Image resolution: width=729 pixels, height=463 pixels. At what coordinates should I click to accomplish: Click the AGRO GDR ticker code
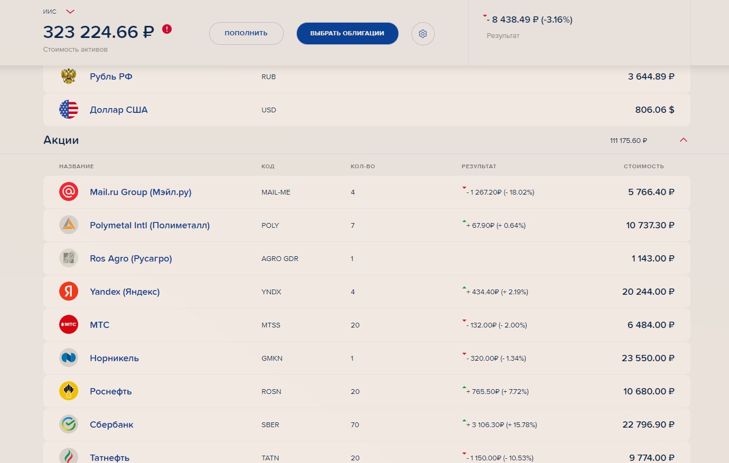coord(280,259)
